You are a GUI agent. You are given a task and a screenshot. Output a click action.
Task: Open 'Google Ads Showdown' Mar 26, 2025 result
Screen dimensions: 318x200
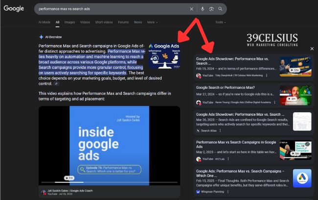pos(240,114)
